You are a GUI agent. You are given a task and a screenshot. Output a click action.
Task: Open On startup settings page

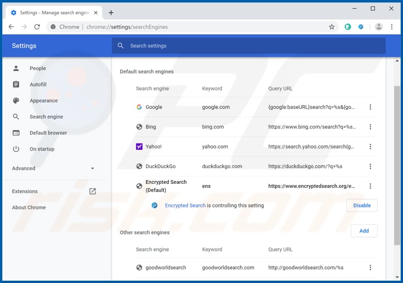pos(42,149)
